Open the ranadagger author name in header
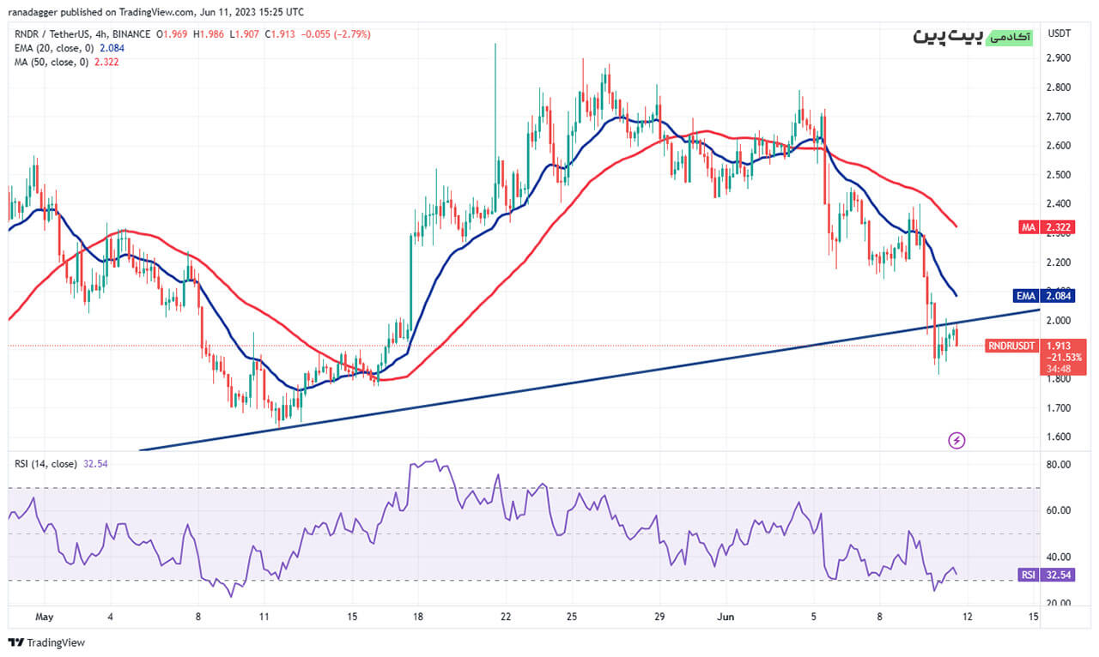The width and height of the screenshot is (1099, 657). pos(35,13)
